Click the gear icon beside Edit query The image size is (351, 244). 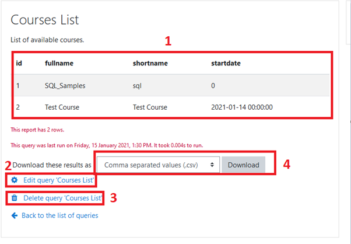(x=15, y=180)
